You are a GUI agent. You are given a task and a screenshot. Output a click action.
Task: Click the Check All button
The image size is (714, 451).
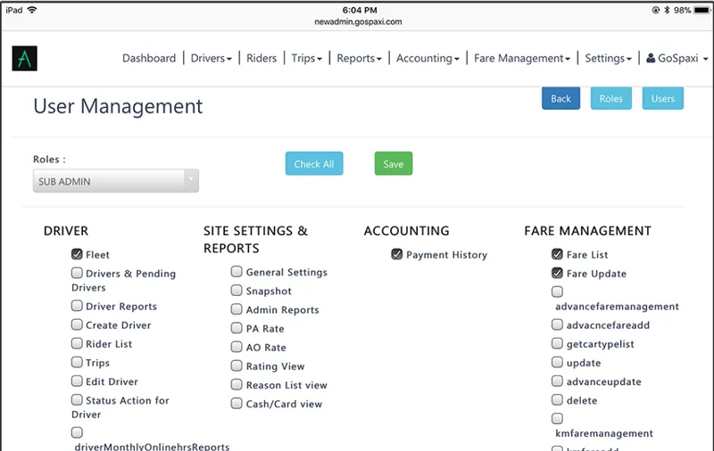click(314, 164)
